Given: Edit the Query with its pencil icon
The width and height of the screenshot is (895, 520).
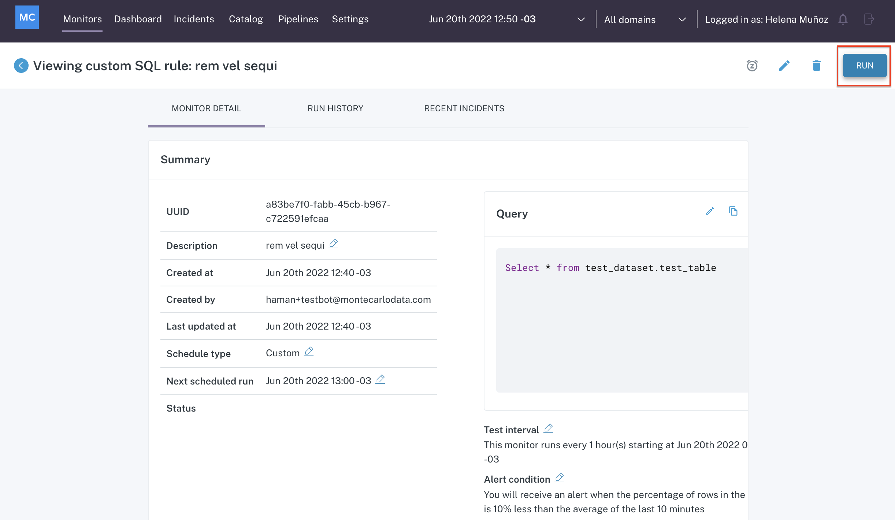Looking at the screenshot, I should 710,211.
